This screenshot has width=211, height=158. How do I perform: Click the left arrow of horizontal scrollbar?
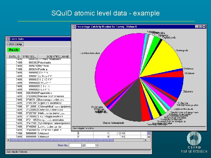8,140
